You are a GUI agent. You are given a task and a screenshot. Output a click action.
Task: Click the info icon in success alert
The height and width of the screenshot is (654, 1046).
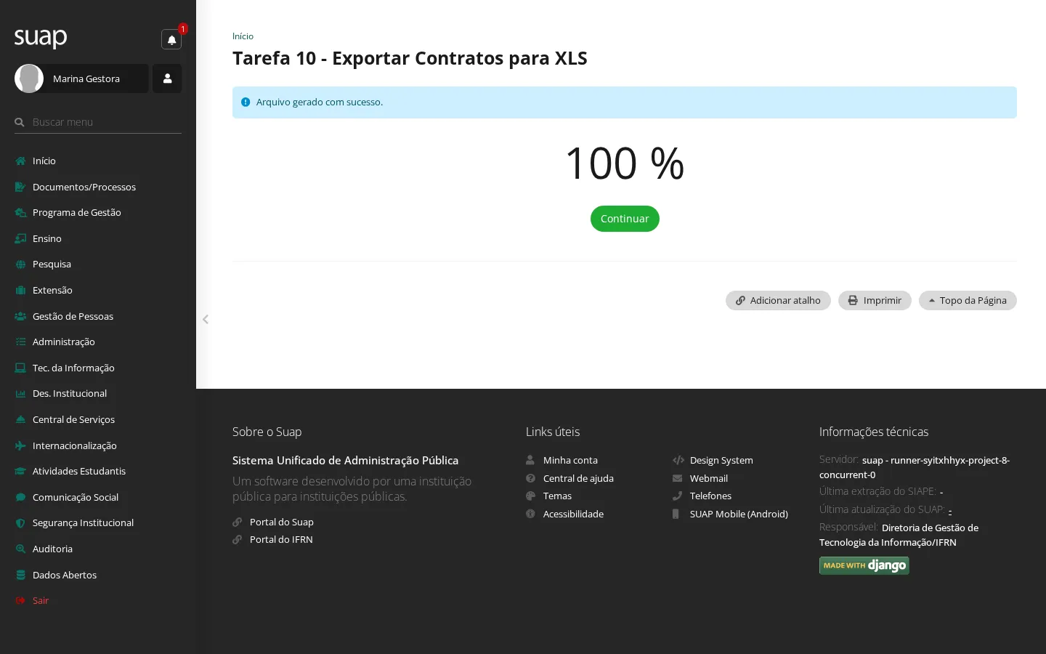246,102
